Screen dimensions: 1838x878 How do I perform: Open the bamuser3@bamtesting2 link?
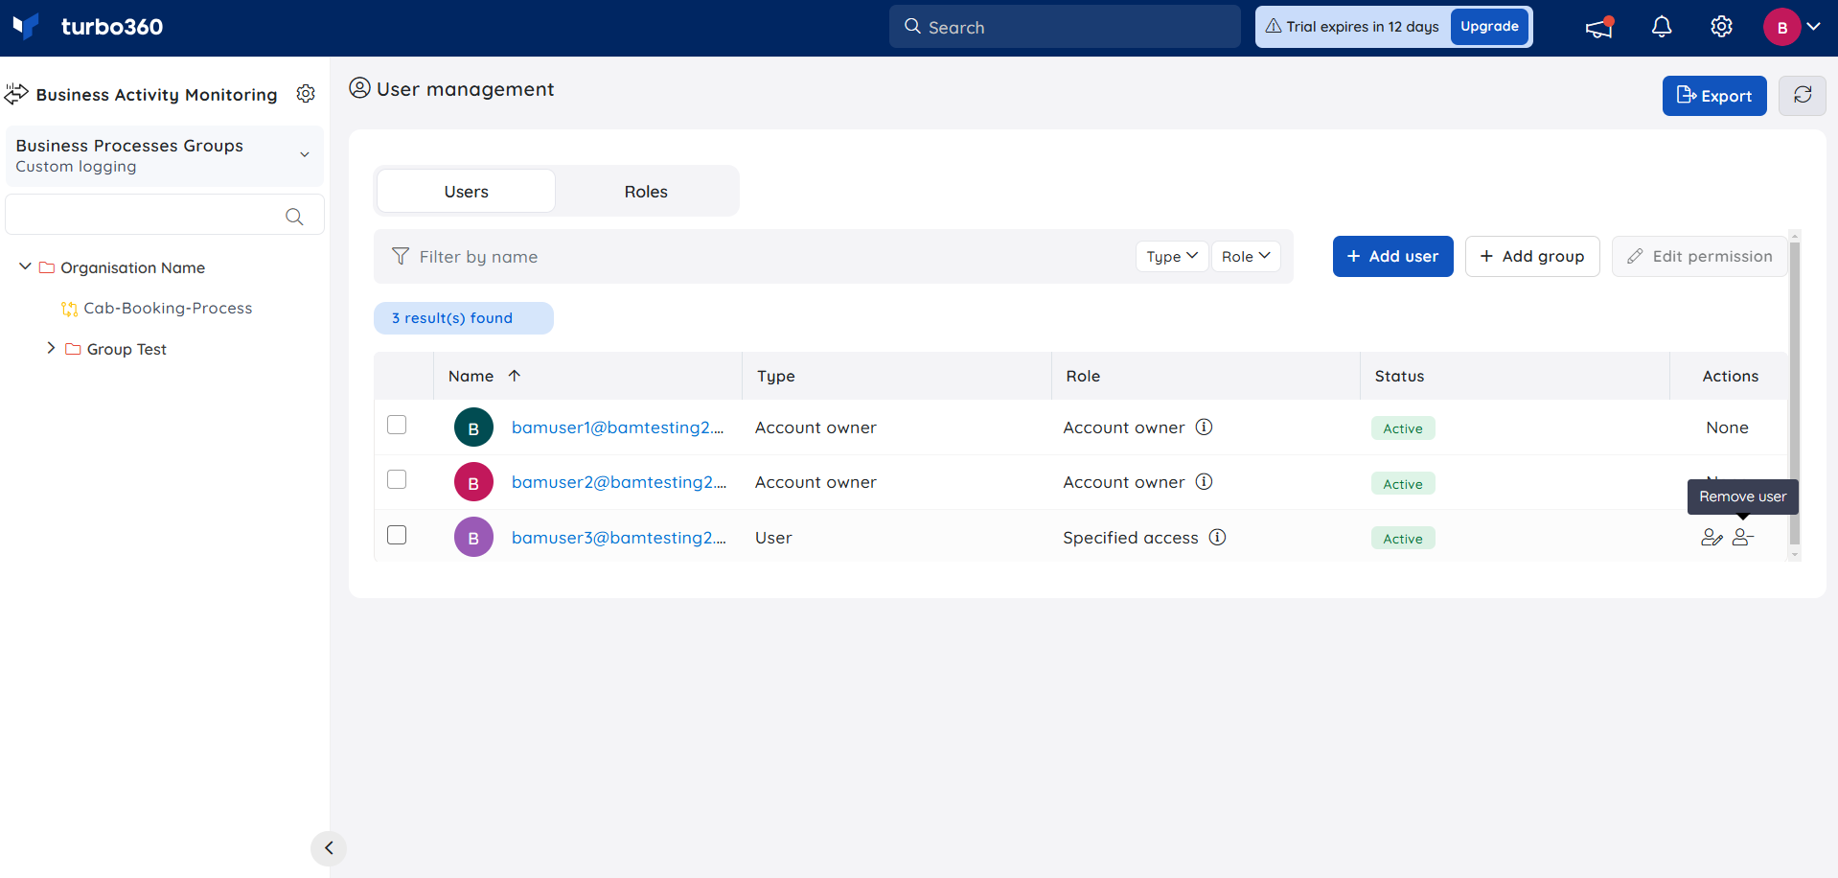coord(619,538)
